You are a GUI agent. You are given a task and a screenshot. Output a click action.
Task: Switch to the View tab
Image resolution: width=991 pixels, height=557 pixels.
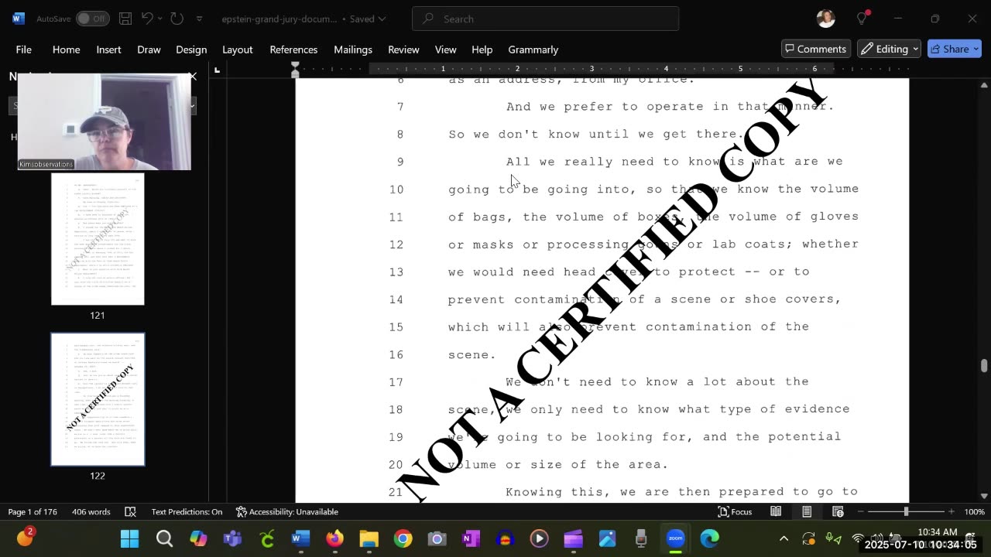pos(446,49)
